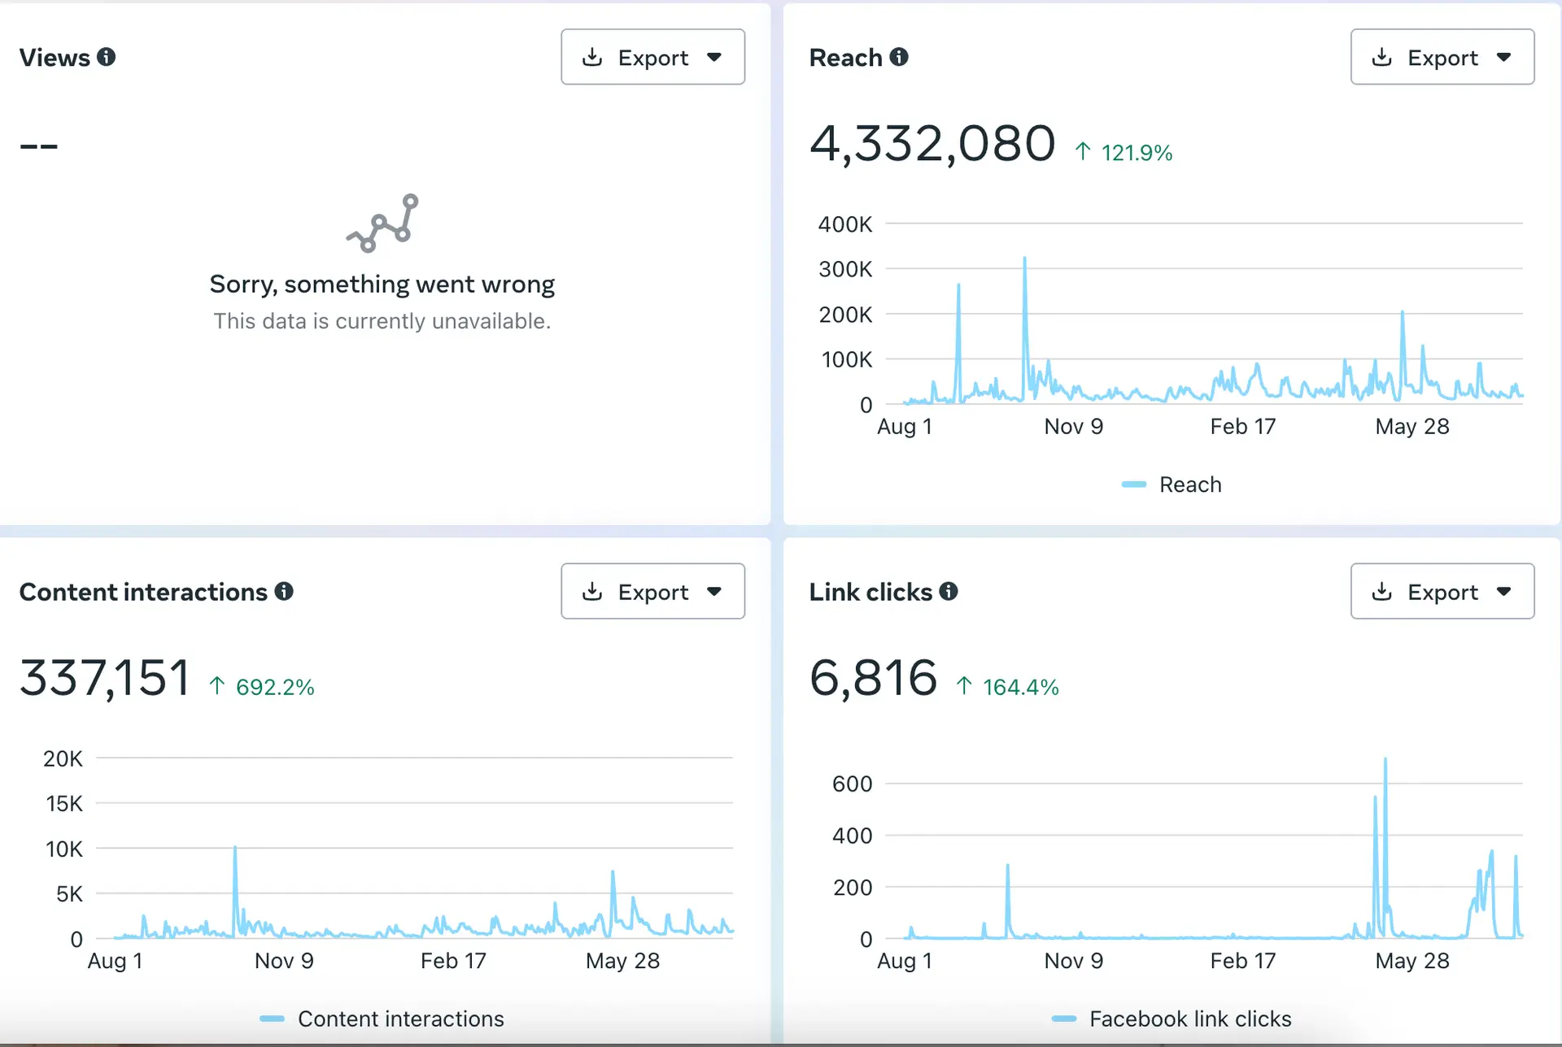The image size is (1562, 1047).
Task: Toggle the Reach legend color swatch
Action: point(1133,484)
